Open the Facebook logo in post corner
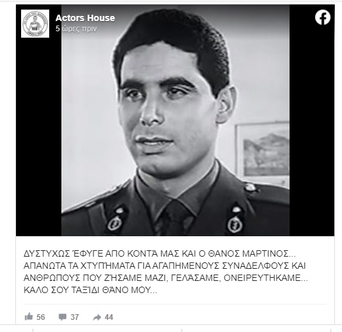 point(323,18)
